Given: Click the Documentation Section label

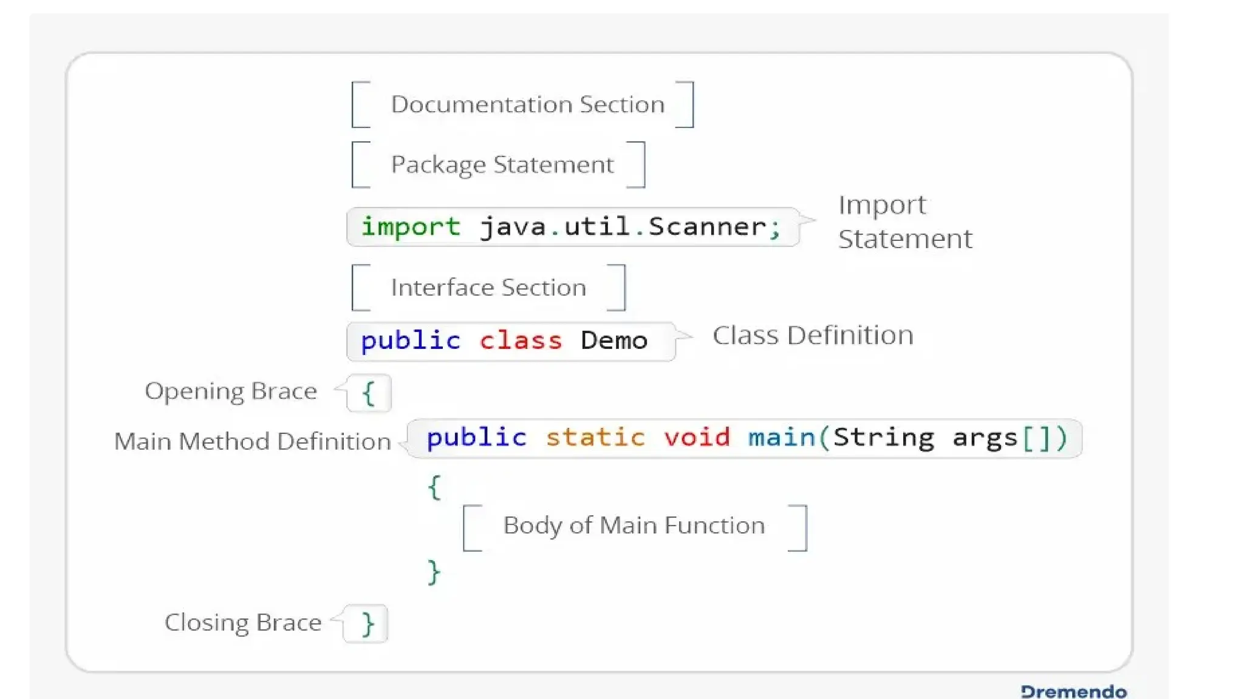Looking at the screenshot, I should tap(527, 104).
